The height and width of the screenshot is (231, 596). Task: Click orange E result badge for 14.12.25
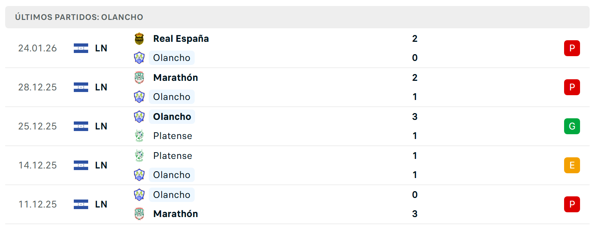pyautogui.click(x=572, y=165)
